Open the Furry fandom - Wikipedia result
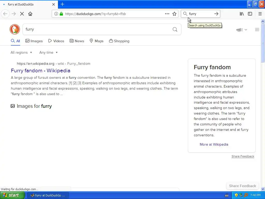Image resolution: width=265 pixels, height=199 pixels. click(41, 70)
